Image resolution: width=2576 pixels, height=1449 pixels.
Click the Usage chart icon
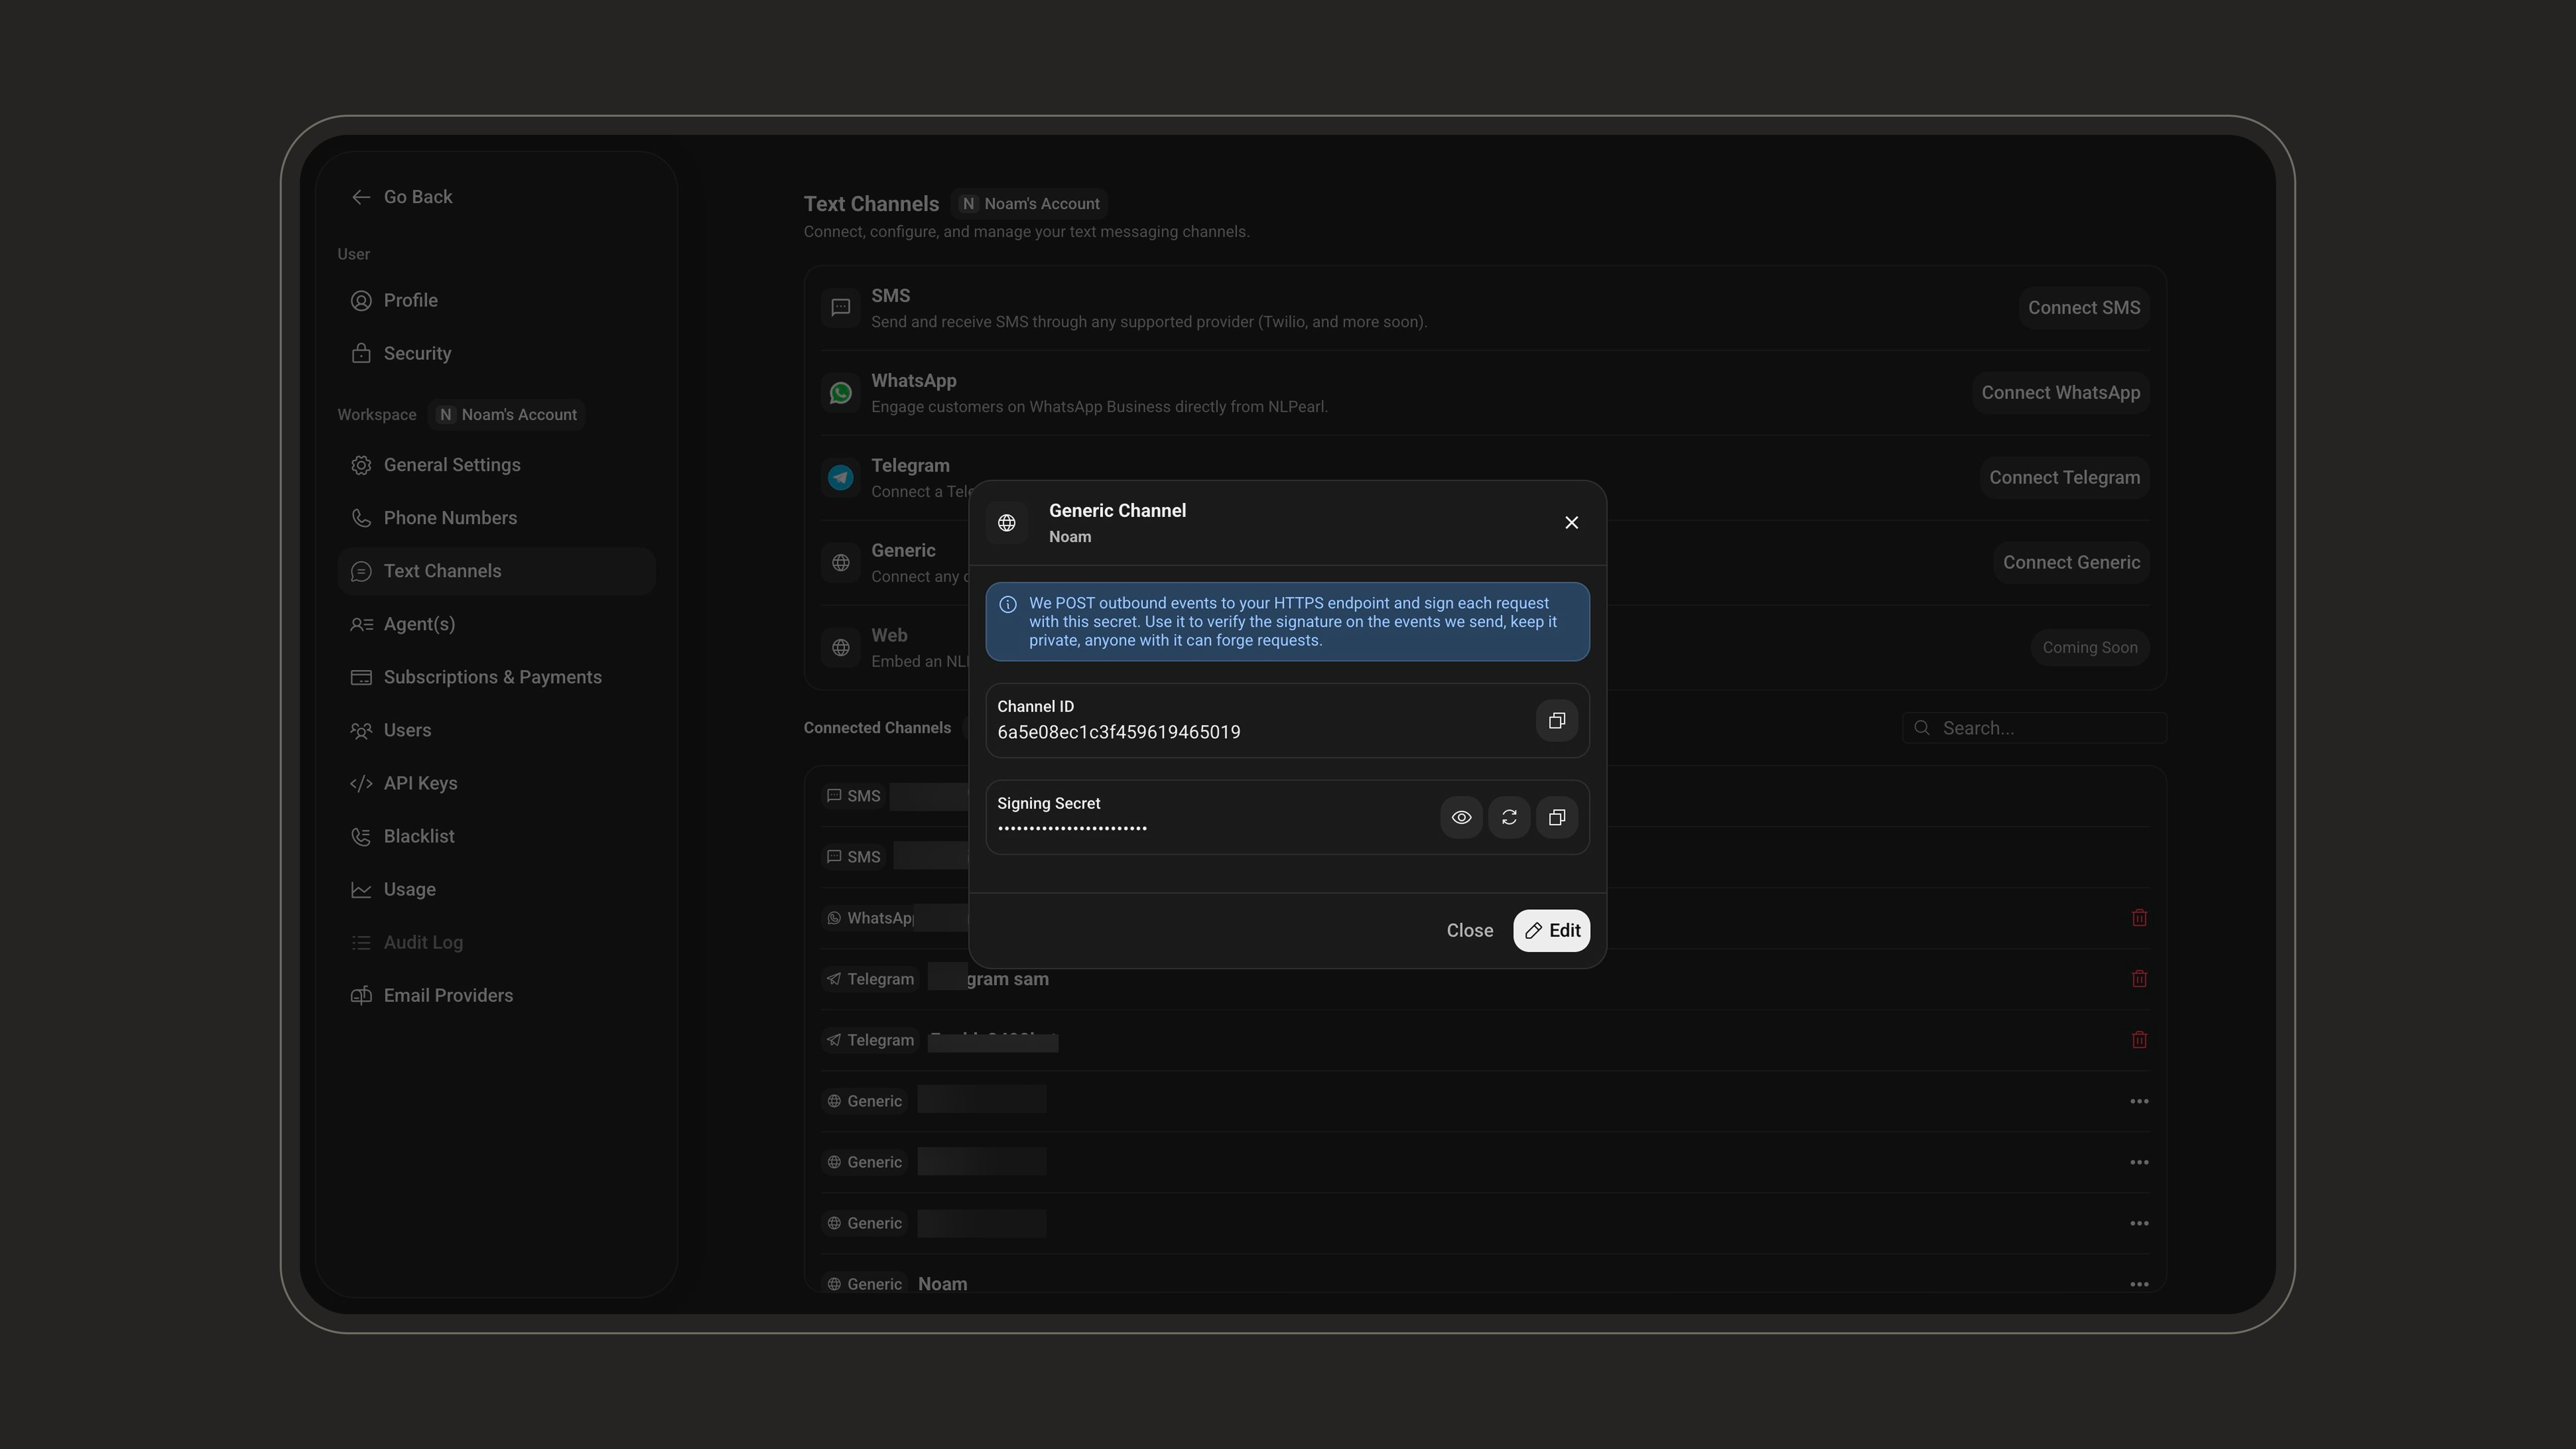coord(361,889)
